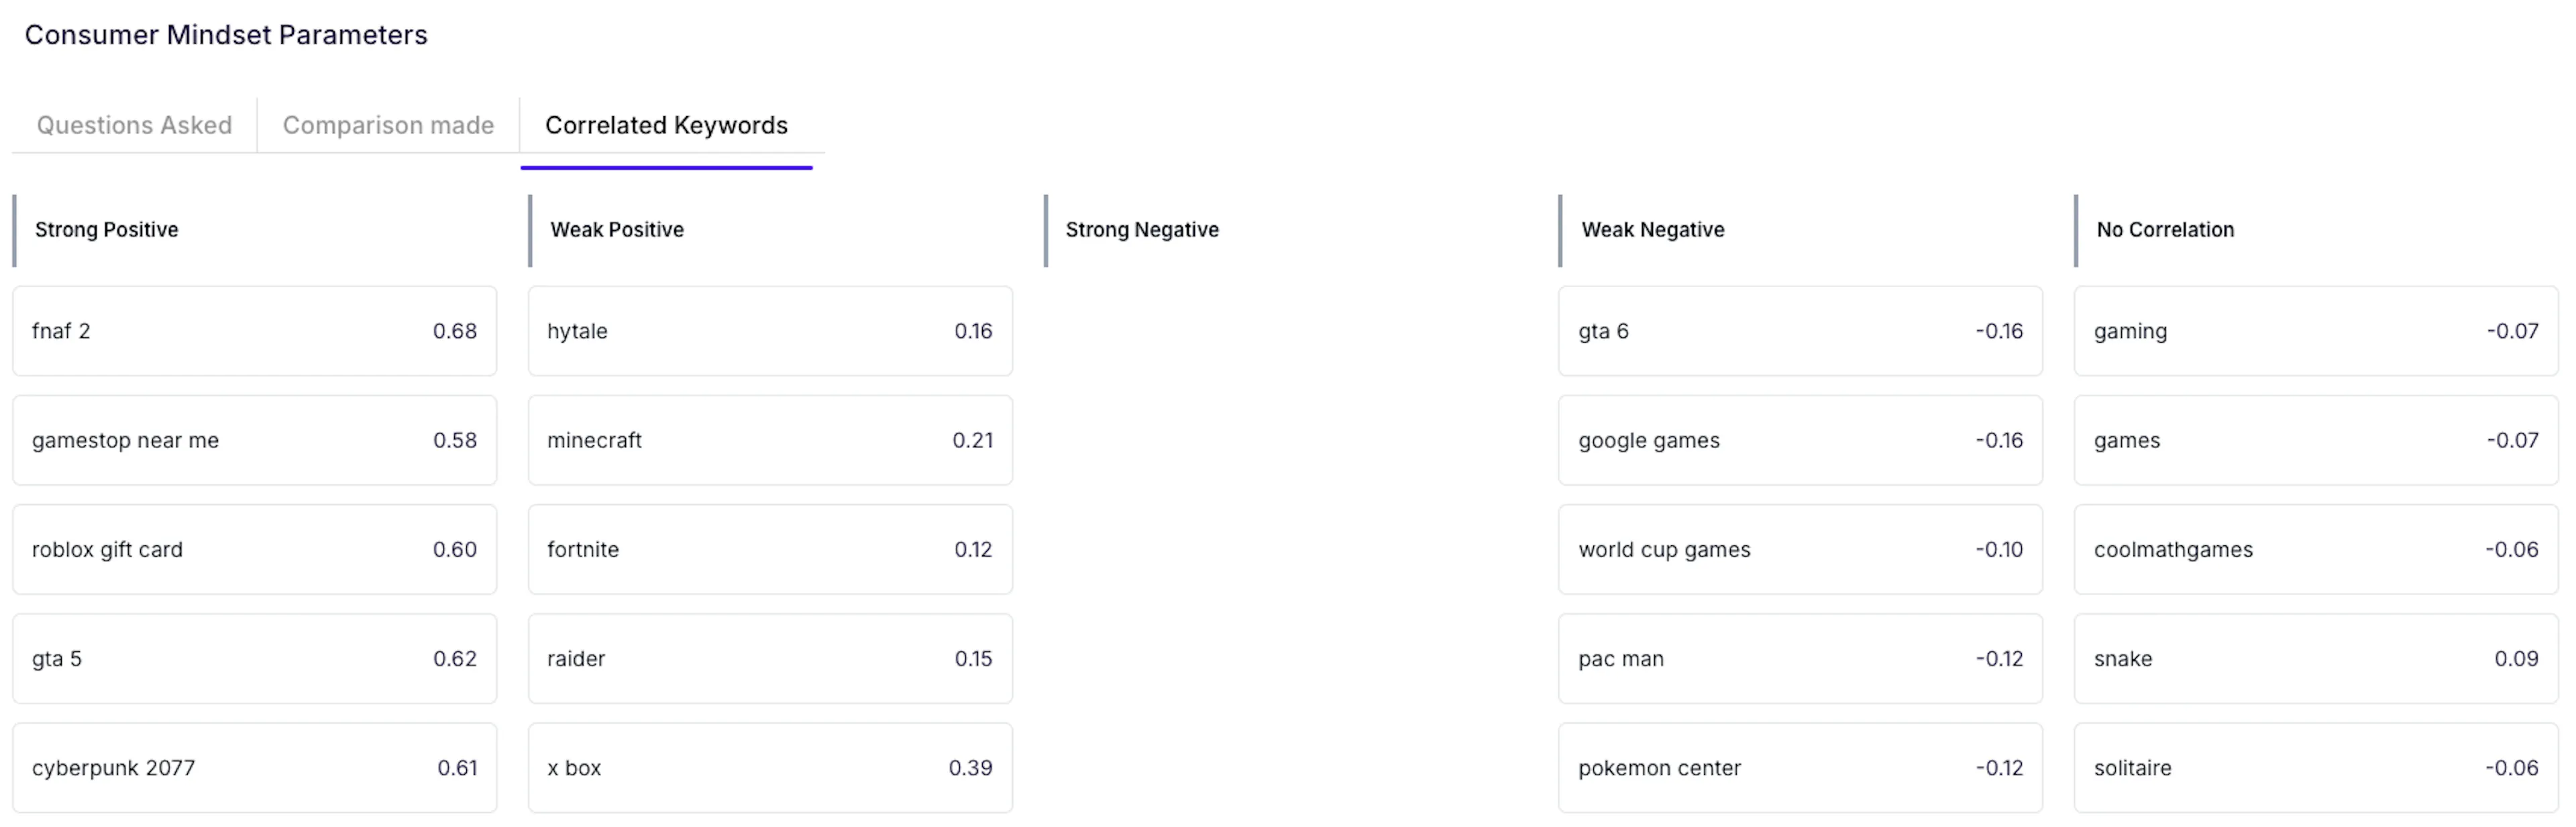This screenshot has width=2576, height=827.
Task: Switch to the Questions Asked tab
Action: click(x=134, y=125)
